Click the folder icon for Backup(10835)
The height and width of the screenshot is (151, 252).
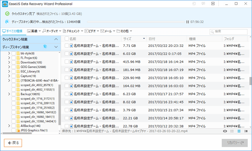[18, 94]
